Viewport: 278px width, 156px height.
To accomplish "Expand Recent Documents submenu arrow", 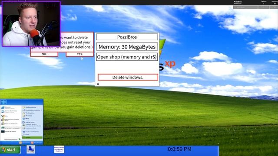I will pyautogui.click(x=42, y=110).
